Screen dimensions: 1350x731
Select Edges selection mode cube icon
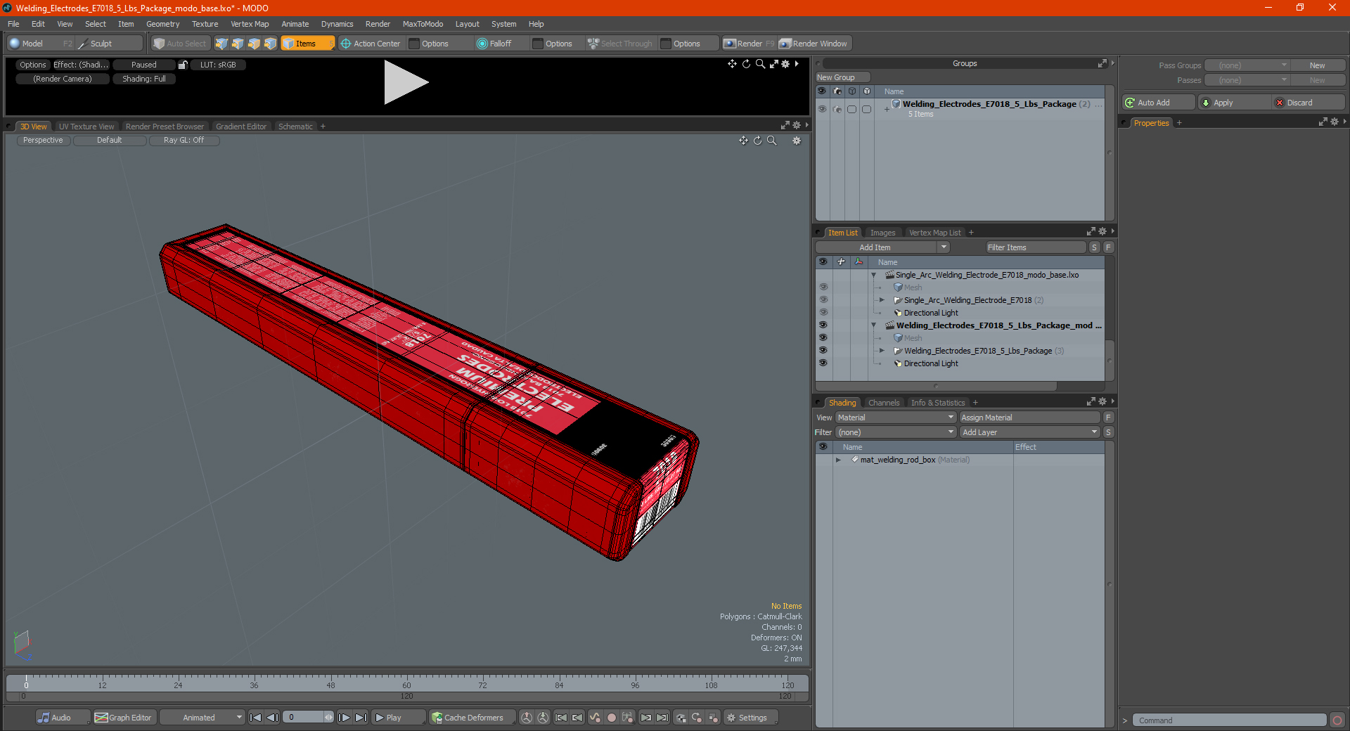[x=238, y=44]
